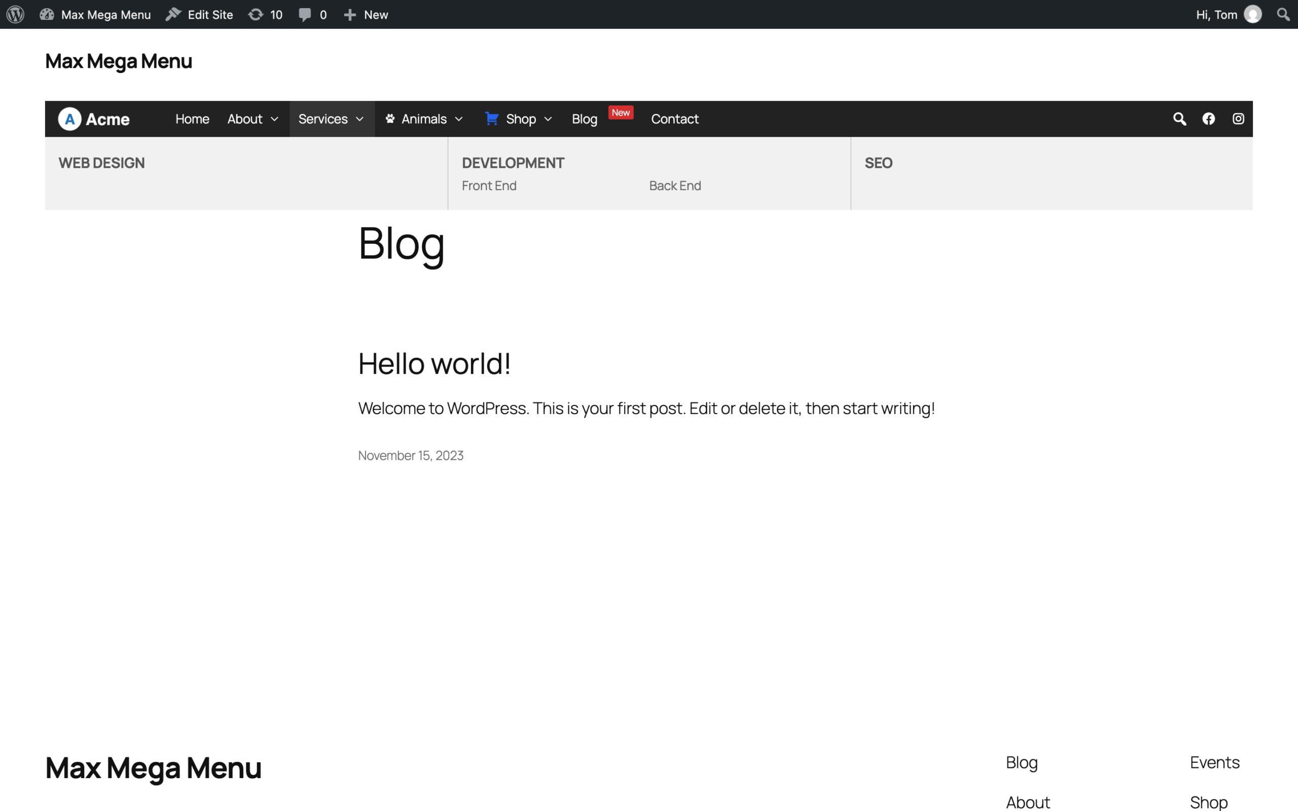Click the Animals paw icon
1298x811 pixels.
pyautogui.click(x=390, y=119)
